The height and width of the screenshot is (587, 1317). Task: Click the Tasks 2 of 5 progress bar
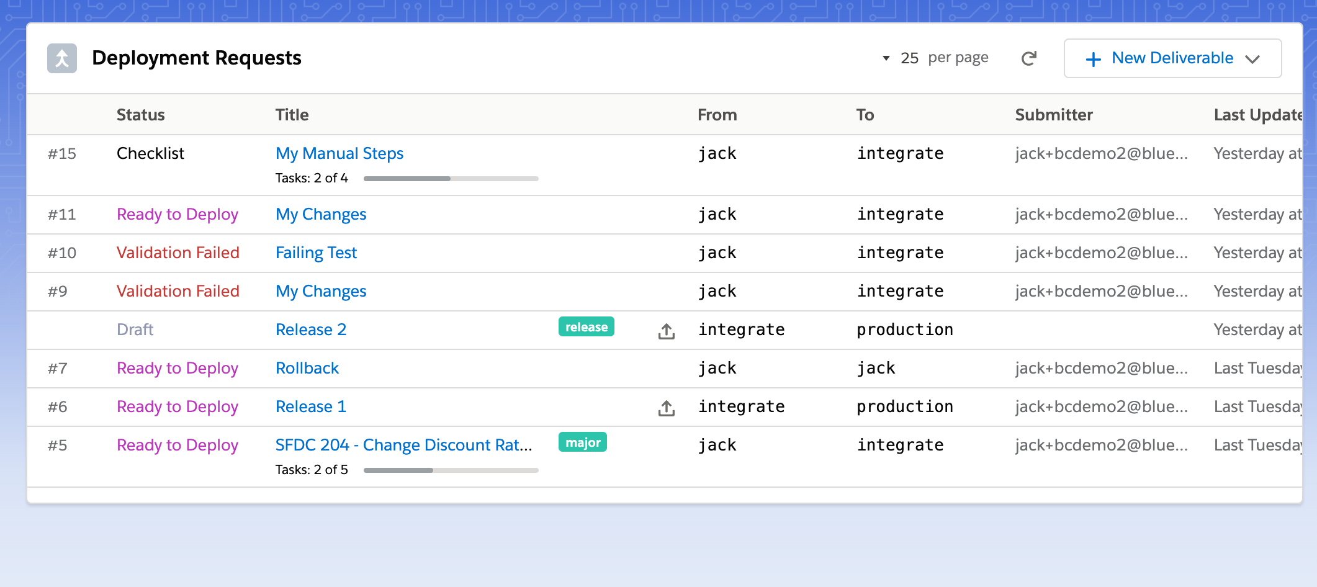[451, 470]
